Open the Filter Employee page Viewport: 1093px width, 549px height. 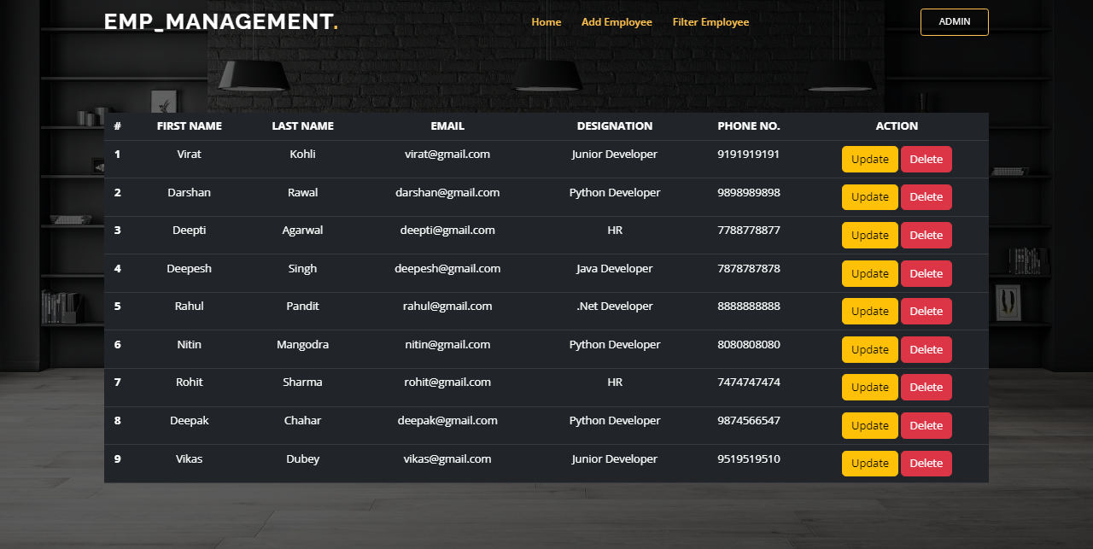tap(710, 21)
